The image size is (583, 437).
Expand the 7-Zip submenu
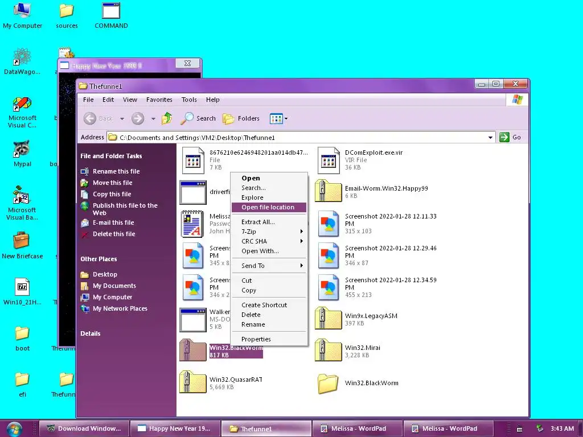click(269, 232)
